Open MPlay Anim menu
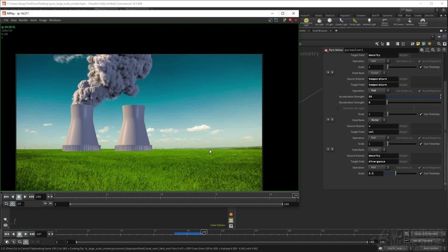This screenshot has width=448, height=252. [34, 20]
